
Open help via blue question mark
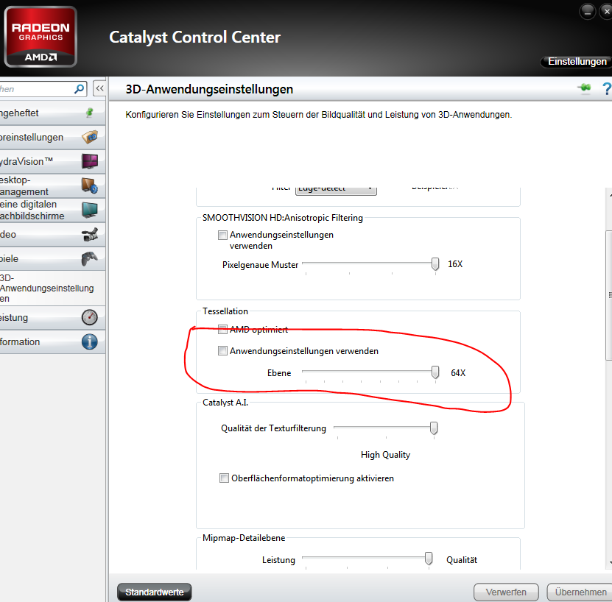point(607,88)
